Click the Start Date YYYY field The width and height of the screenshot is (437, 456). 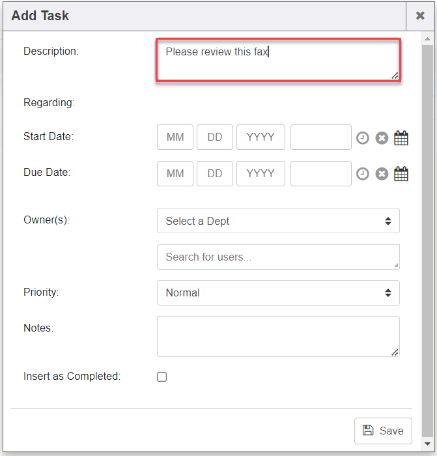(x=261, y=137)
